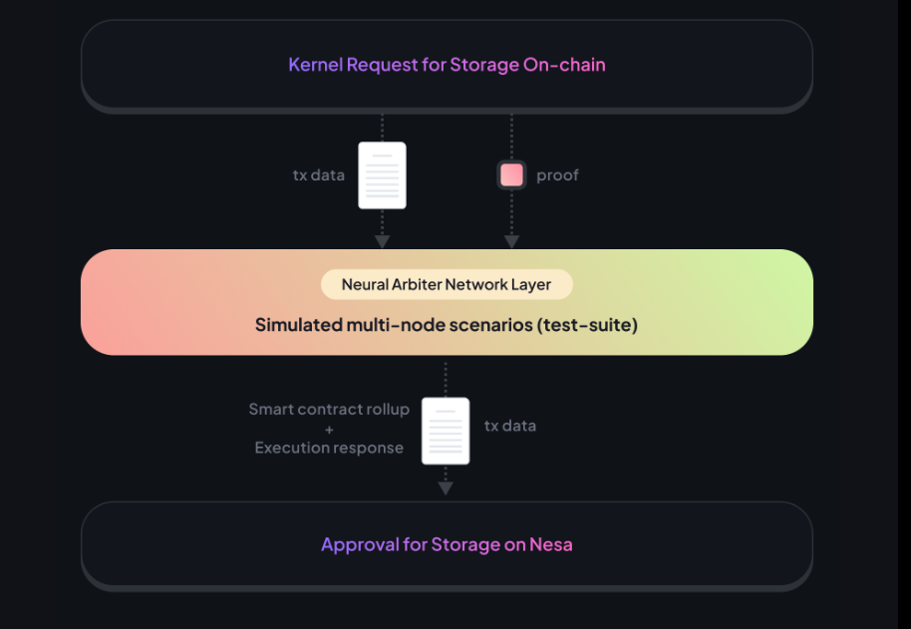The image size is (911, 629).
Task: Click the dotted line below the gradient box
Action: (446, 379)
